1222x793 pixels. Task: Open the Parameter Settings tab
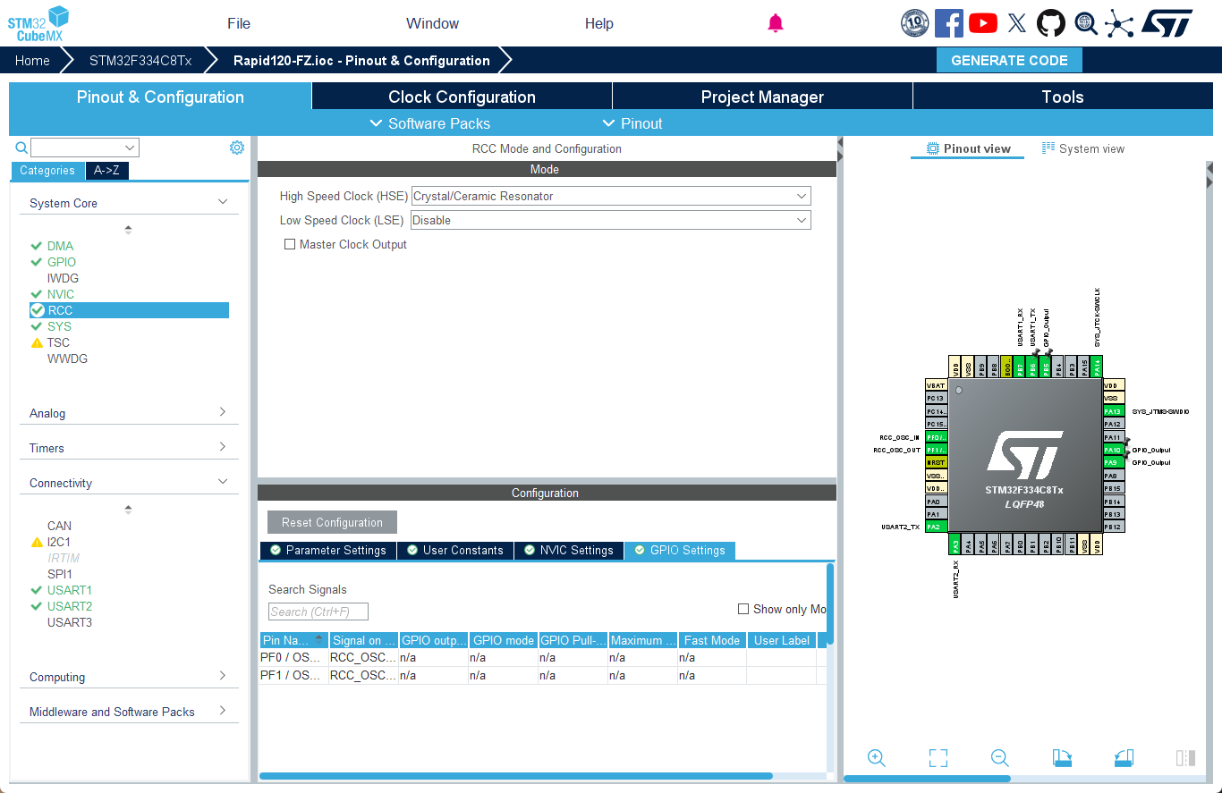pos(328,551)
